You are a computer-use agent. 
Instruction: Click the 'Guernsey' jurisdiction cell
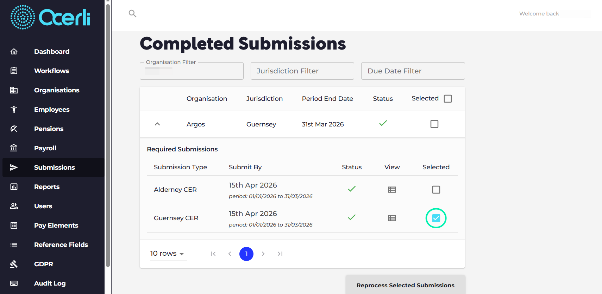coord(261,124)
